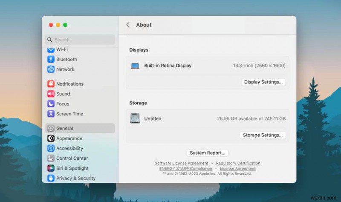
Task: Click the yellow minimize window button
Action: click(x=58, y=25)
